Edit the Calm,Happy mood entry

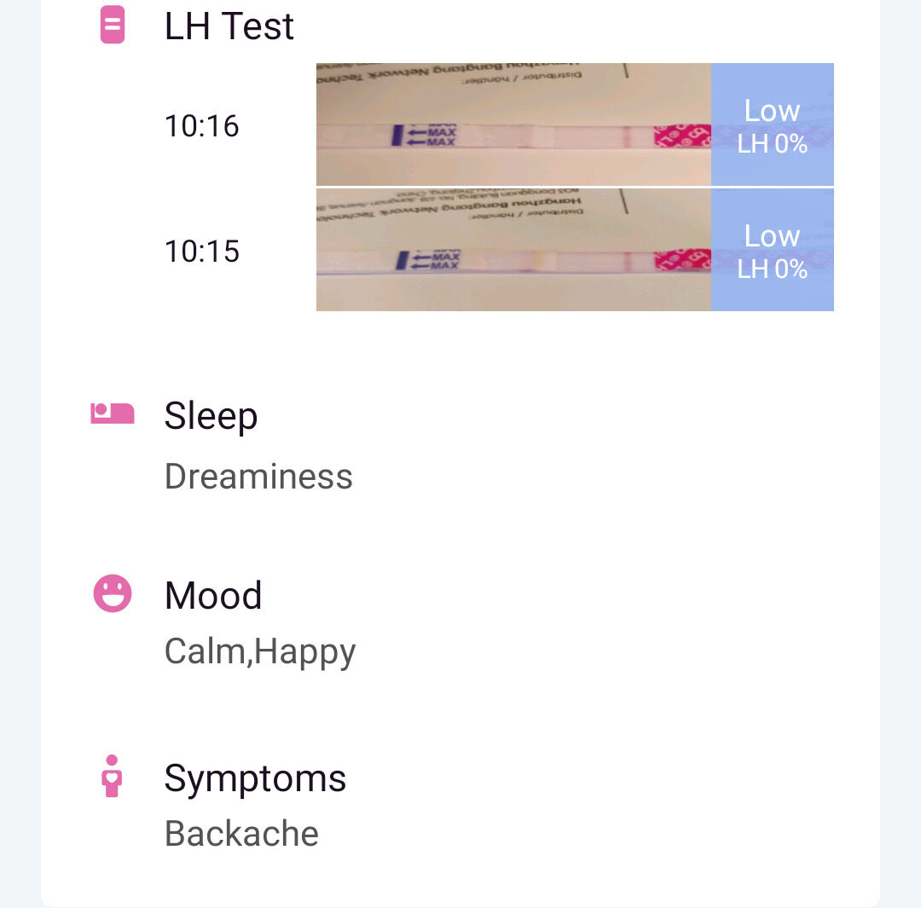(x=259, y=652)
